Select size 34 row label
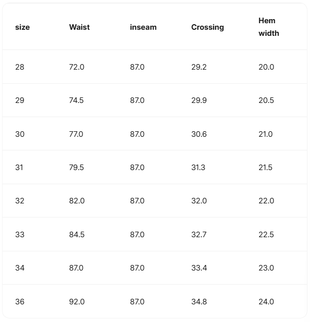This screenshot has width=310, height=322. tap(20, 268)
